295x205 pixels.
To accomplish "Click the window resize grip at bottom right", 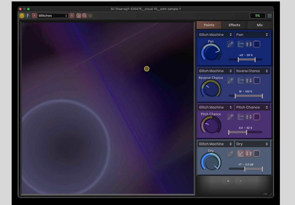I will pos(270,194).
